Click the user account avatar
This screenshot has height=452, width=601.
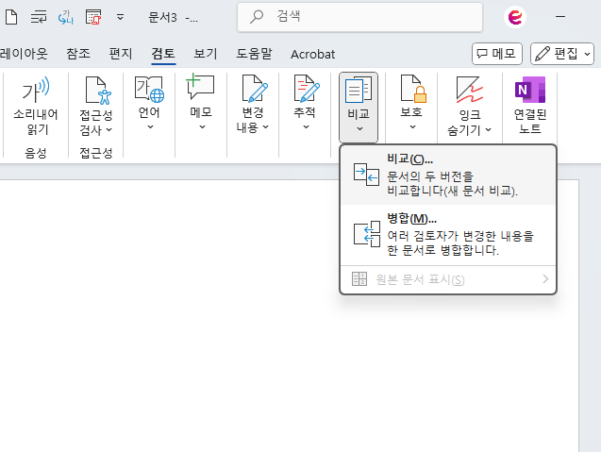515,17
